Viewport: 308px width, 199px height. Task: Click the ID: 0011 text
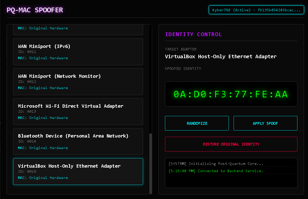[x=27, y=52]
